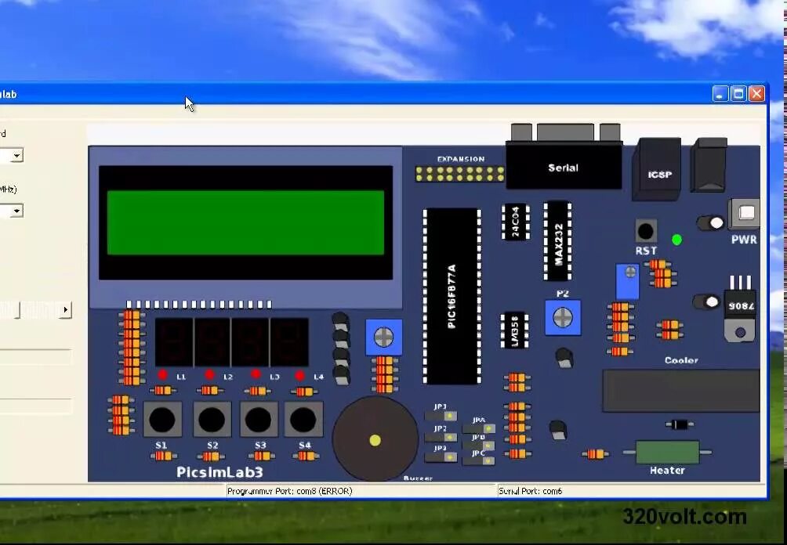
Task: Click the JPC jumper
Action: (x=478, y=460)
